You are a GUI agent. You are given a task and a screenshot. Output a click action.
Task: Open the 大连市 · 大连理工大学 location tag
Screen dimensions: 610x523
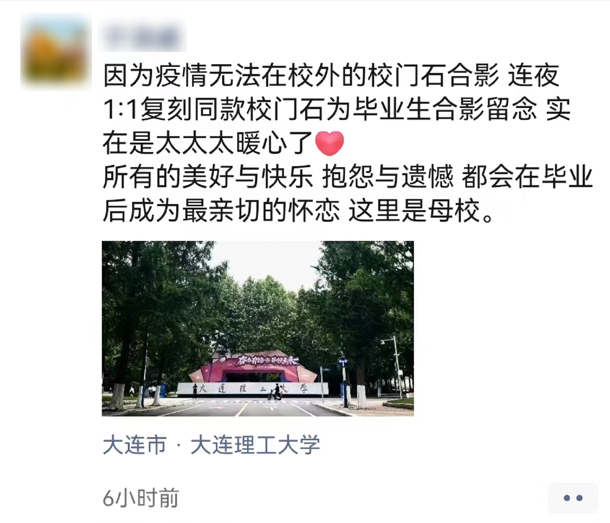(x=212, y=445)
